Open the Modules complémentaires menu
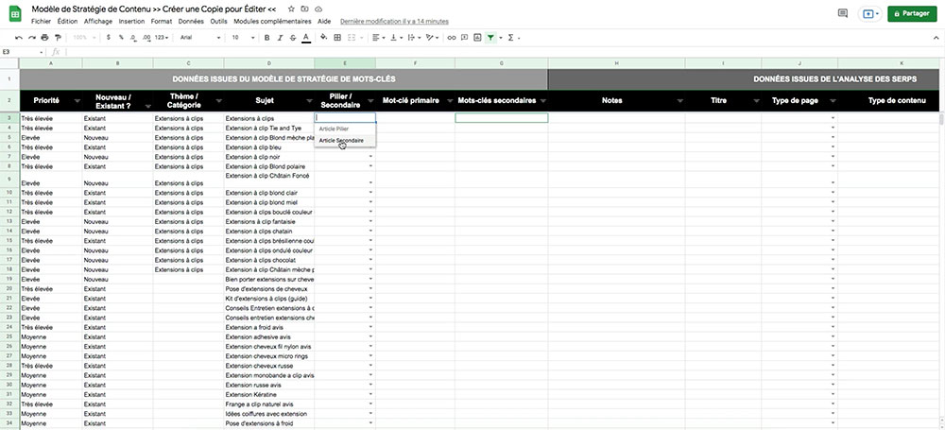Image resolution: width=945 pixels, height=430 pixels. pyautogui.click(x=272, y=21)
